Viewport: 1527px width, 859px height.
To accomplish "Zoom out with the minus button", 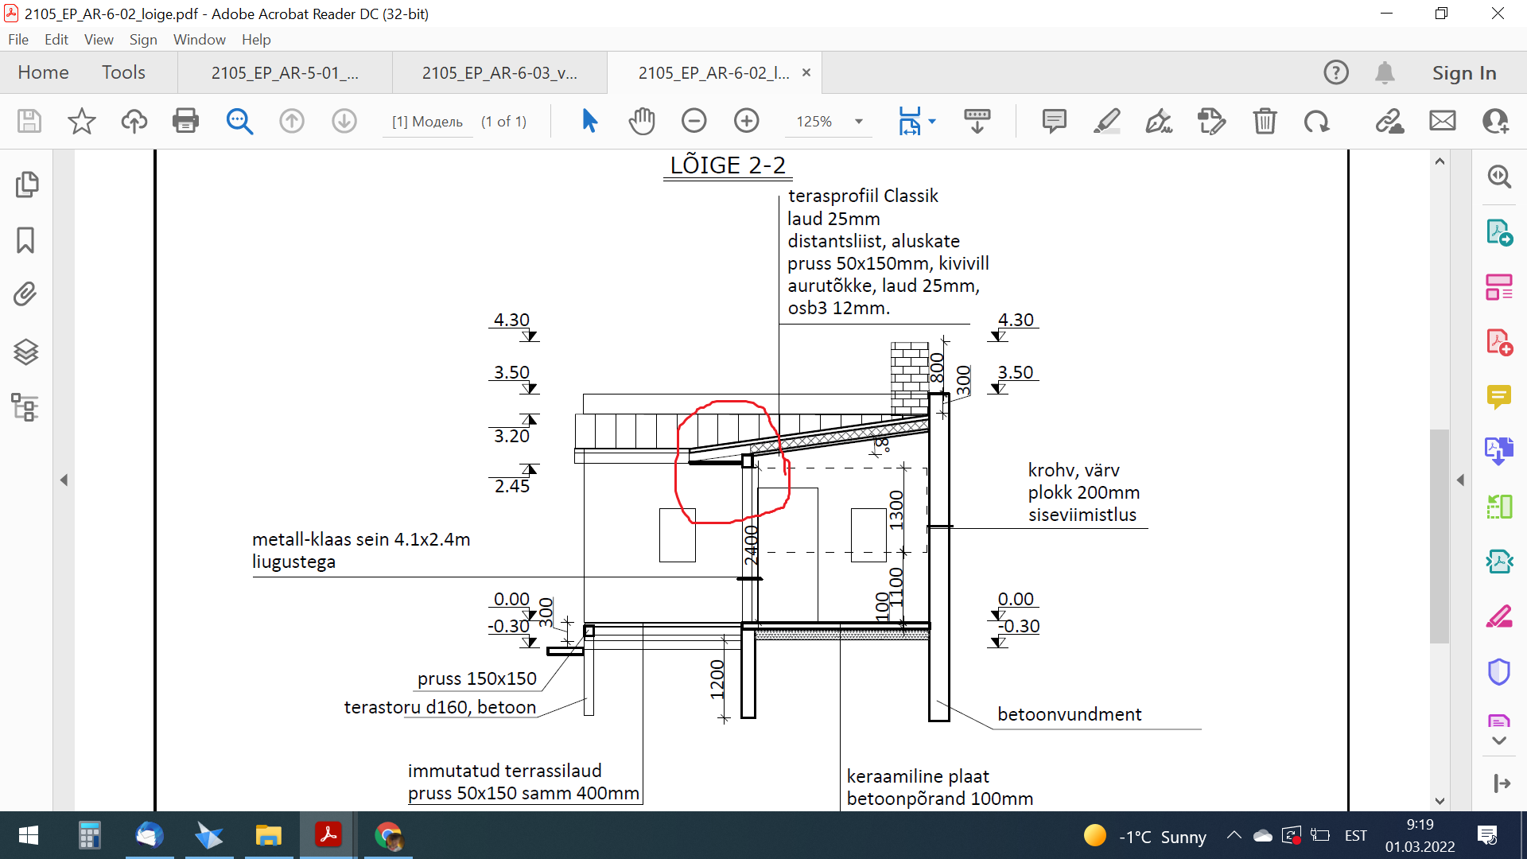I will pos(694,121).
